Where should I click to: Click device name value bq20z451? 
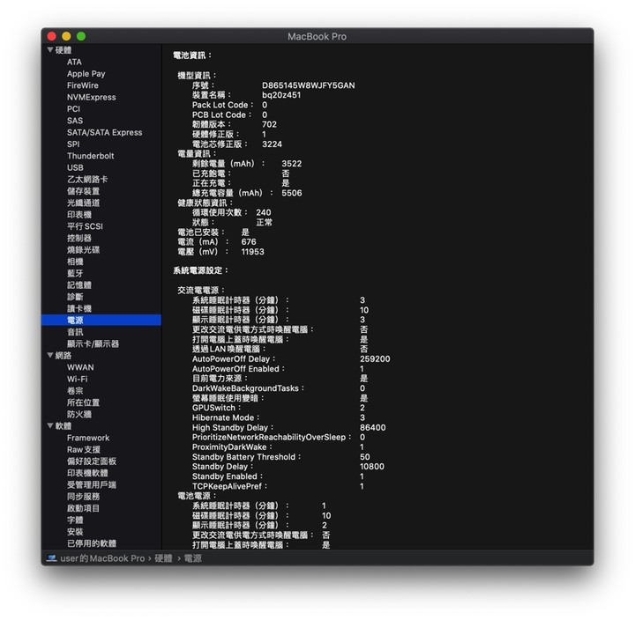click(281, 95)
